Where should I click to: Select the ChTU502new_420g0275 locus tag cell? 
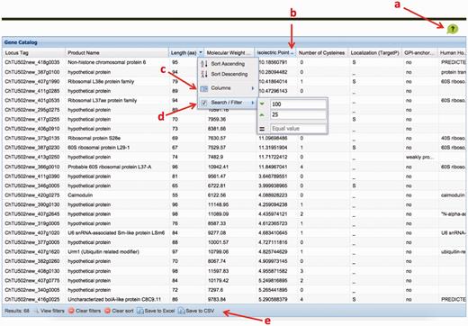click(32, 195)
